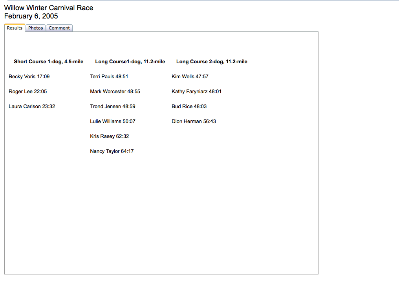Click the Short Course 1-dog, 4.5-mile heading
Image resolution: width=399 pixels, height=289 pixels.
click(x=49, y=62)
